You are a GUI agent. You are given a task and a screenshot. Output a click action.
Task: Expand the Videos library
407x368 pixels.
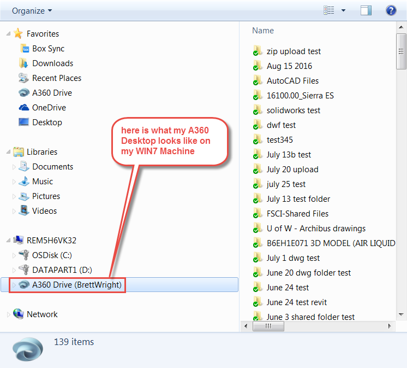pyautogui.click(x=14, y=211)
